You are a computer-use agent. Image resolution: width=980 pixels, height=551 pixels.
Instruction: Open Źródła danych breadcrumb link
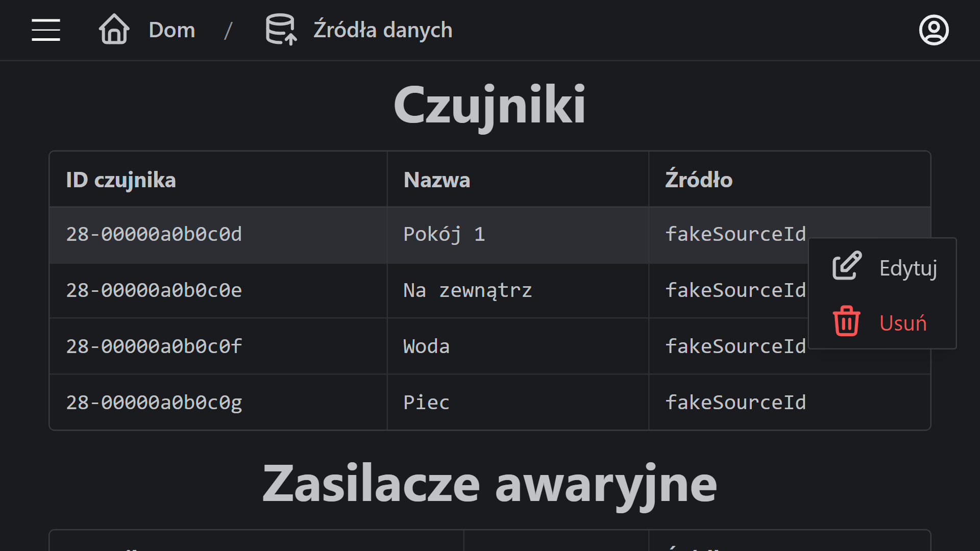[383, 30]
